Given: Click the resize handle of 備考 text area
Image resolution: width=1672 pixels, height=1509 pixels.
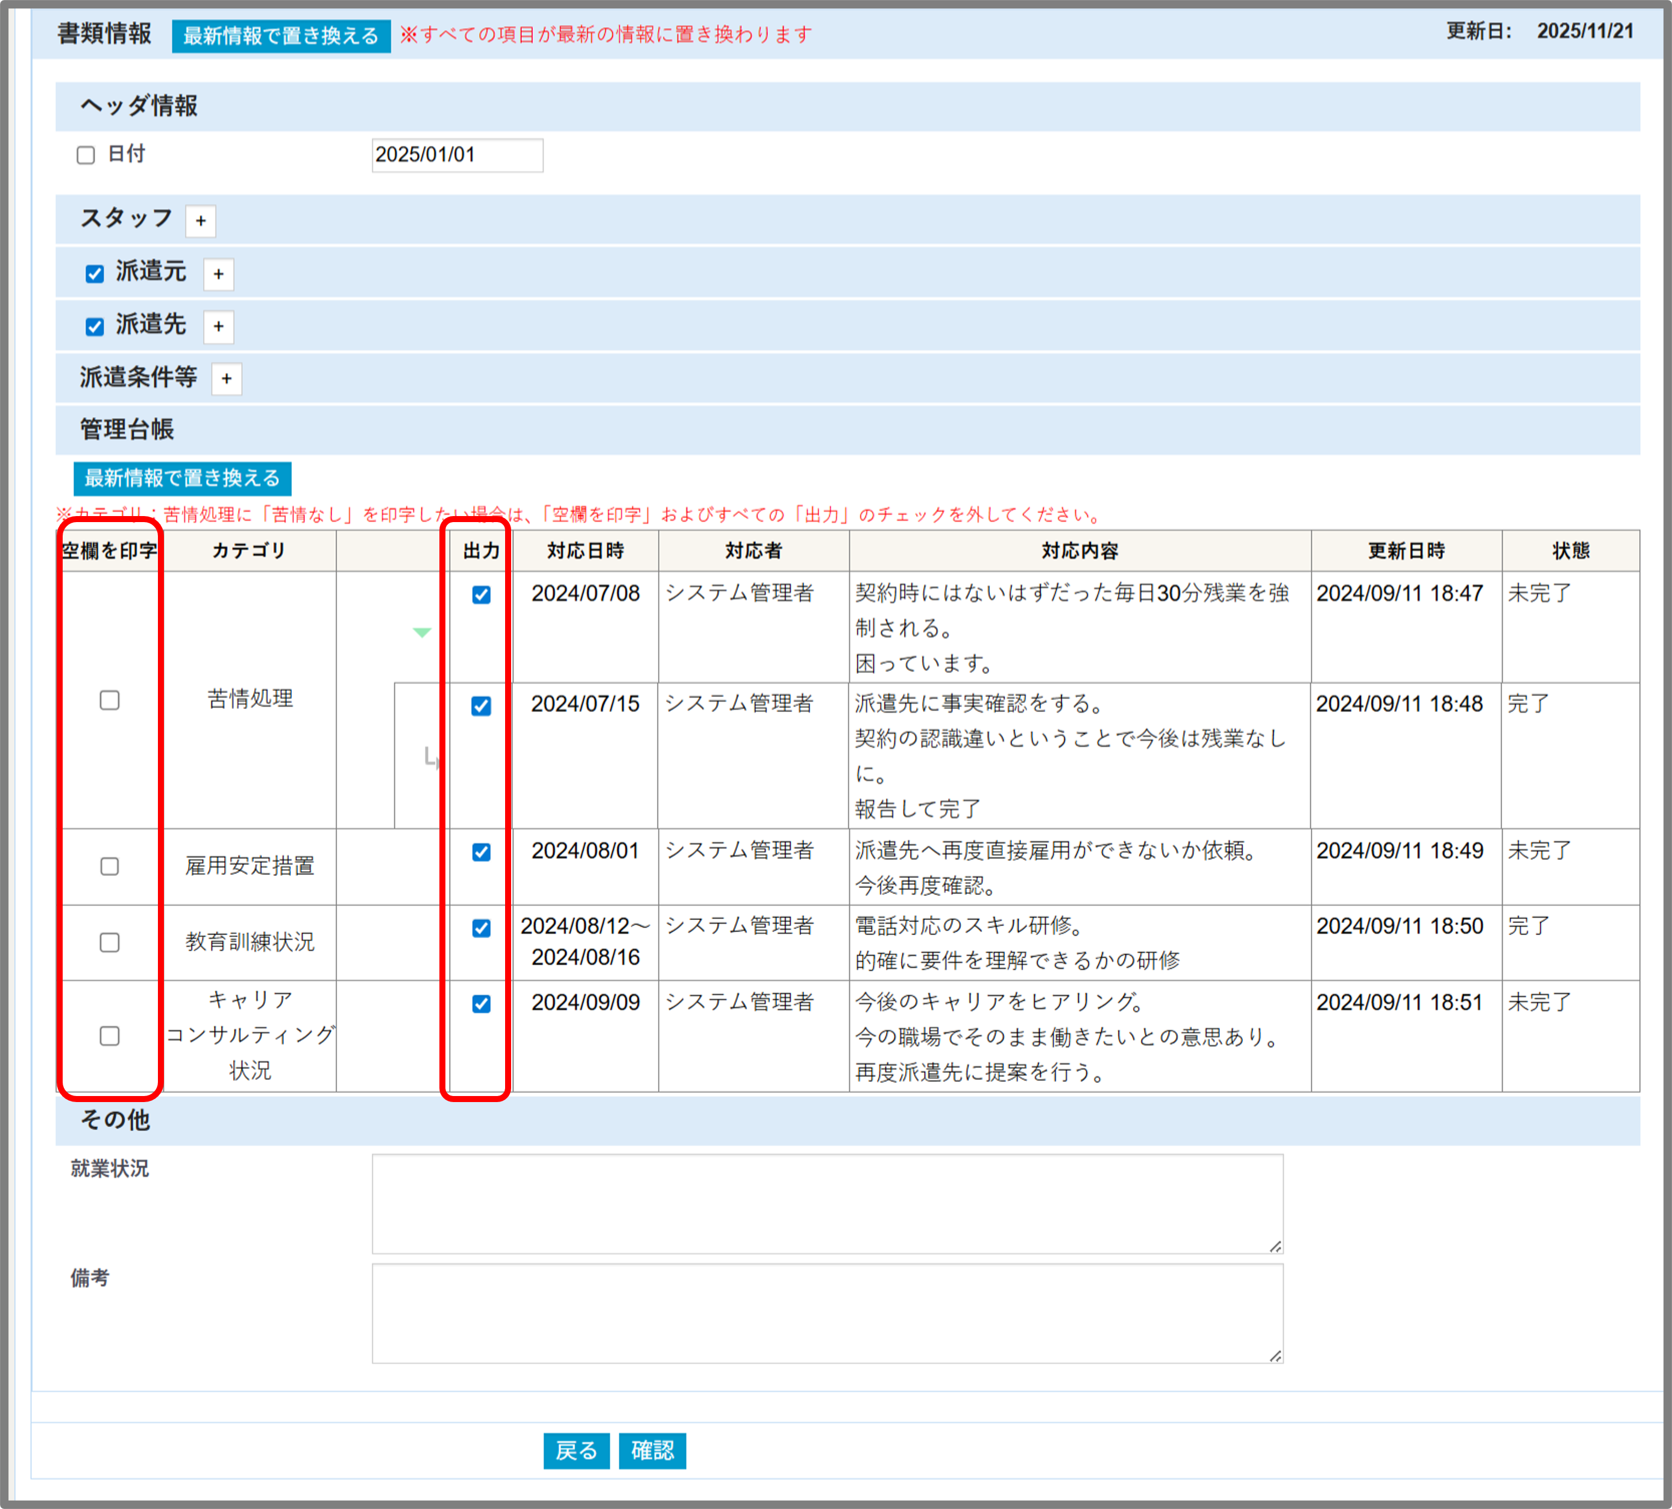Looking at the screenshot, I should click(x=1275, y=1356).
